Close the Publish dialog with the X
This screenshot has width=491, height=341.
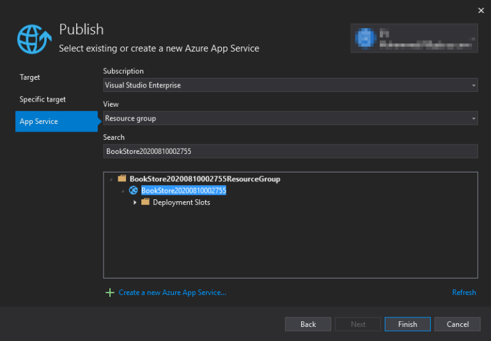[481, 10]
